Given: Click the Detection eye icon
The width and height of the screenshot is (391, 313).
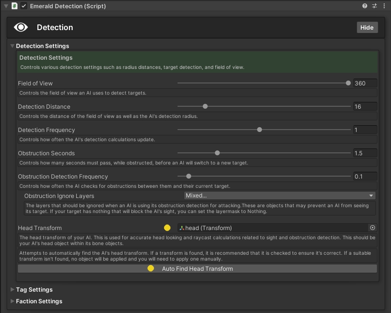Looking at the screenshot, I should click(x=21, y=27).
